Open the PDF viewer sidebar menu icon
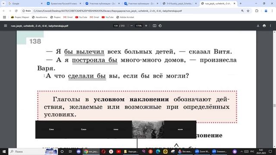Screen dimensions: 276x155 pyautogui.click(x=6, y=26)
